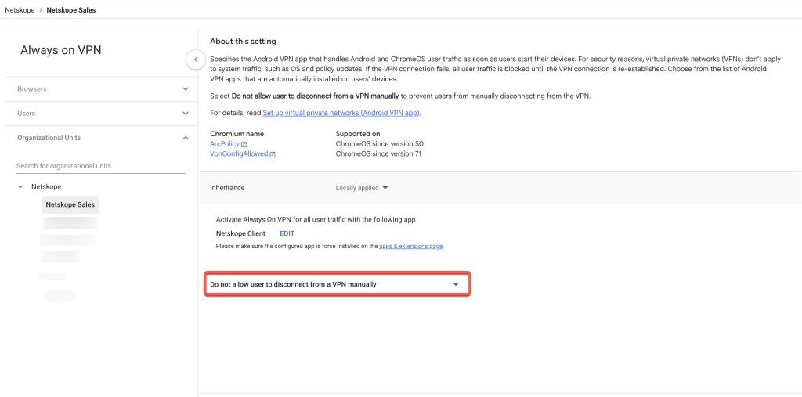The image size is (802, 397).
Task: Open the Locally applied inheritance dropdown
Action: click(x=362, y=188)
